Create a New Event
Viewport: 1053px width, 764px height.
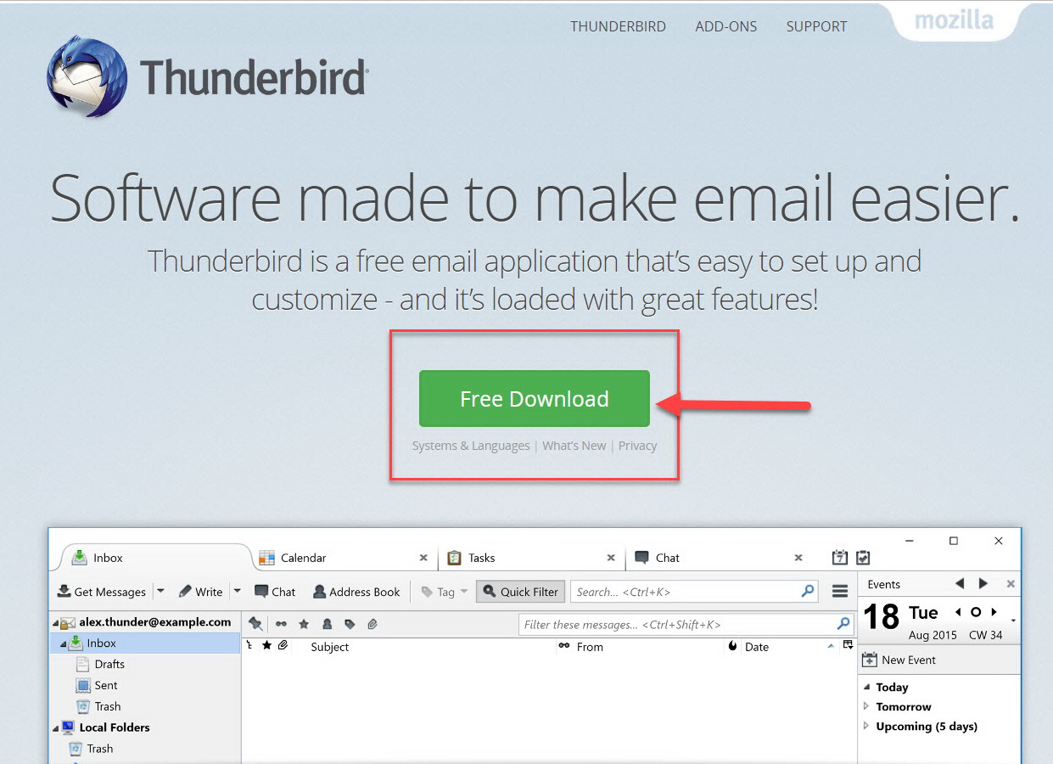(x=899, y=660)
